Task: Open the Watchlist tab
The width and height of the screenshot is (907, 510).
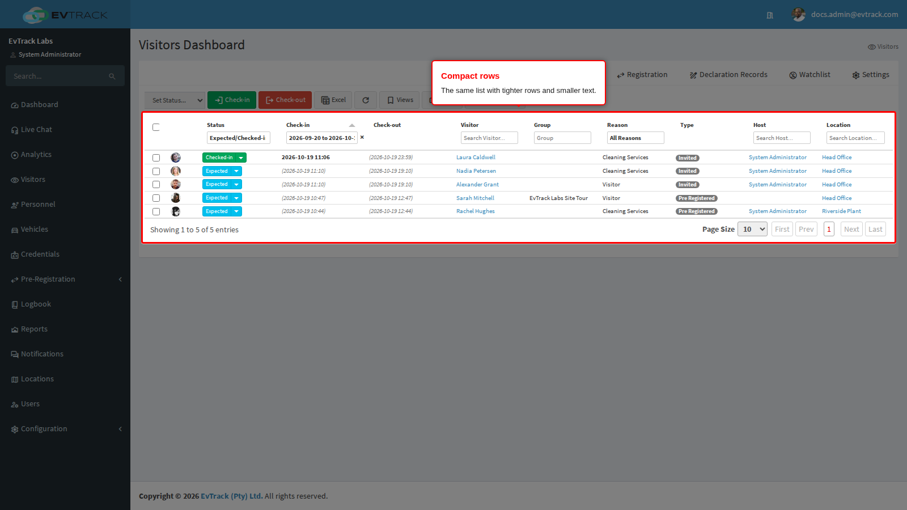Action: 809,75
